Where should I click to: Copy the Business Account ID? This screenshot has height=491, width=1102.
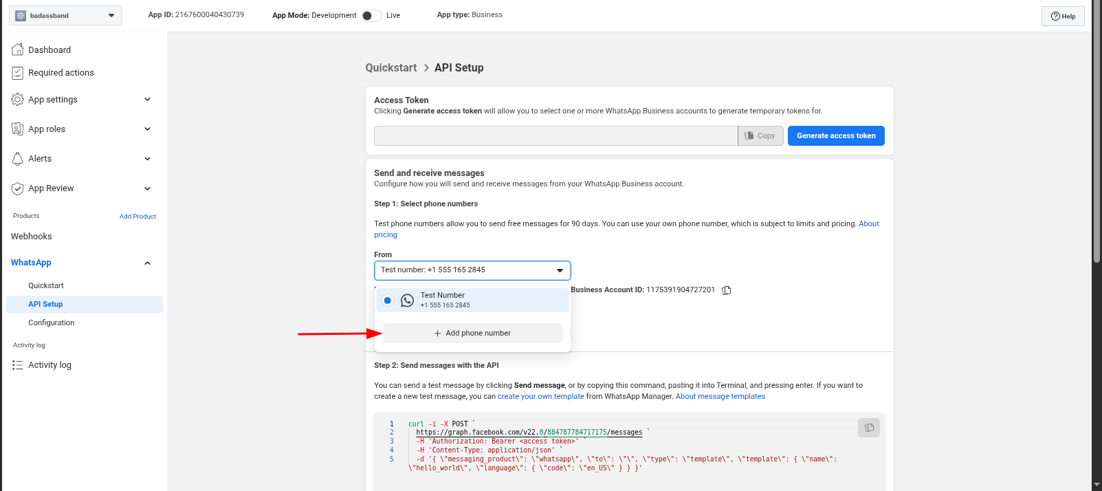pos(727,290)
